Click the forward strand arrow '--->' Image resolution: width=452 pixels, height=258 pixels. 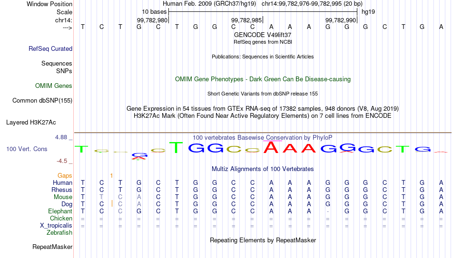point(67,28)
